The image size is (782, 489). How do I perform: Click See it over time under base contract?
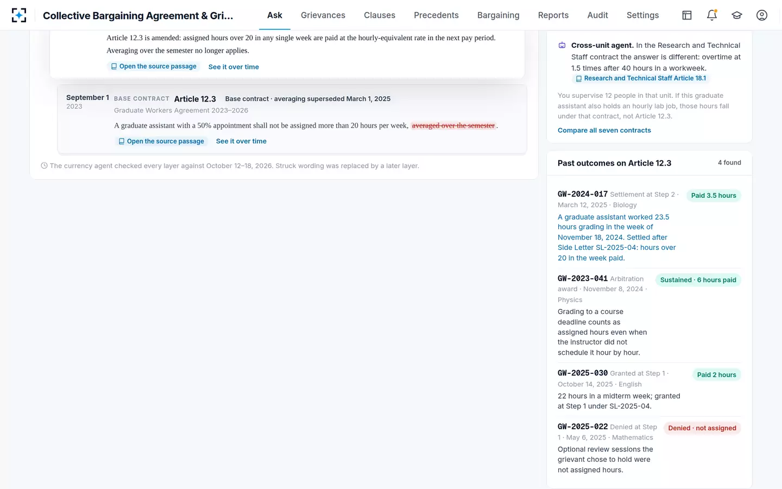pos(241,141)
